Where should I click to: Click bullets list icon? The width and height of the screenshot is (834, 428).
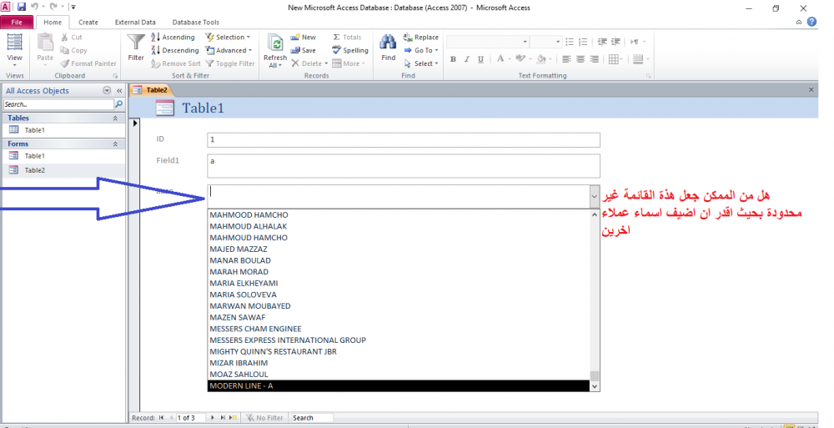(x=570, y=42)
